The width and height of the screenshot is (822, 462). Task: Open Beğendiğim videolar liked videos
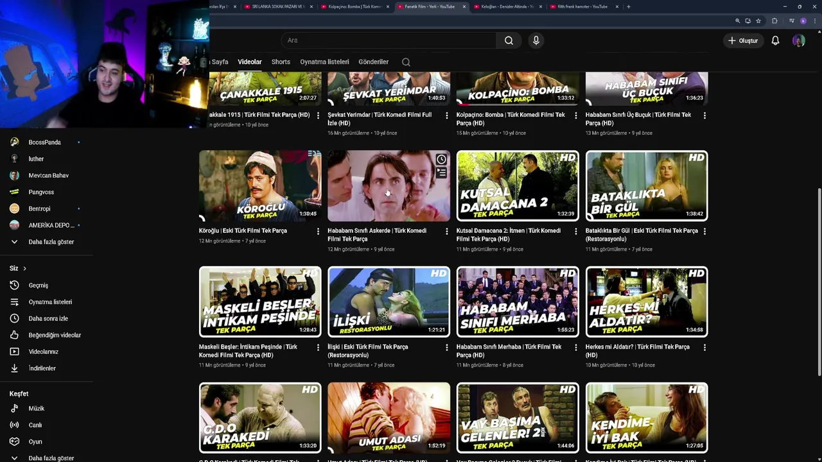coord(46,336)
